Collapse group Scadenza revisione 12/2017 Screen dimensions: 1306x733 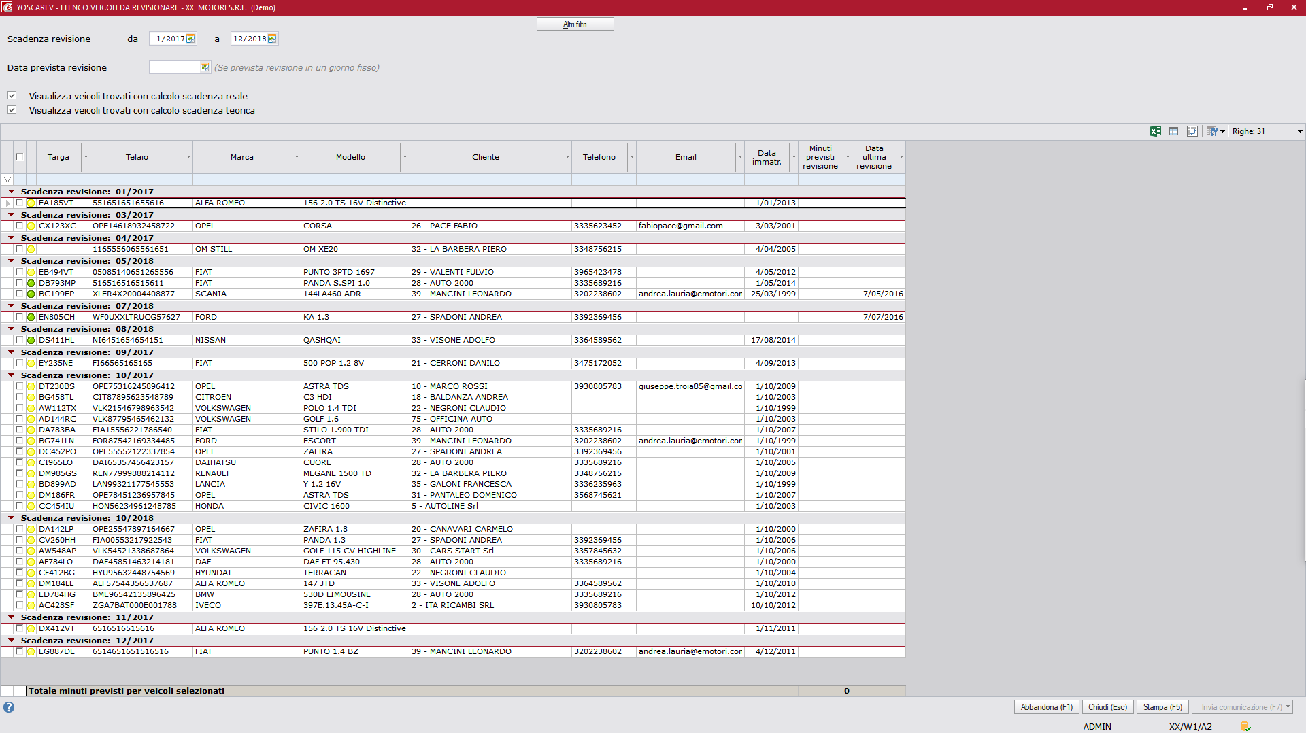[x=11, y=641]
